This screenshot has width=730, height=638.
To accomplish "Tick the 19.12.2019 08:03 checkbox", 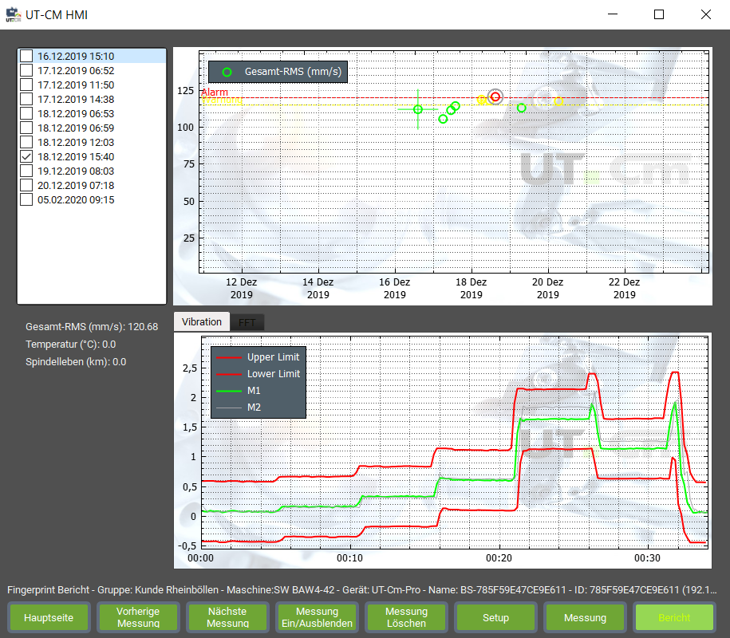I will click(x=26, y=171).
